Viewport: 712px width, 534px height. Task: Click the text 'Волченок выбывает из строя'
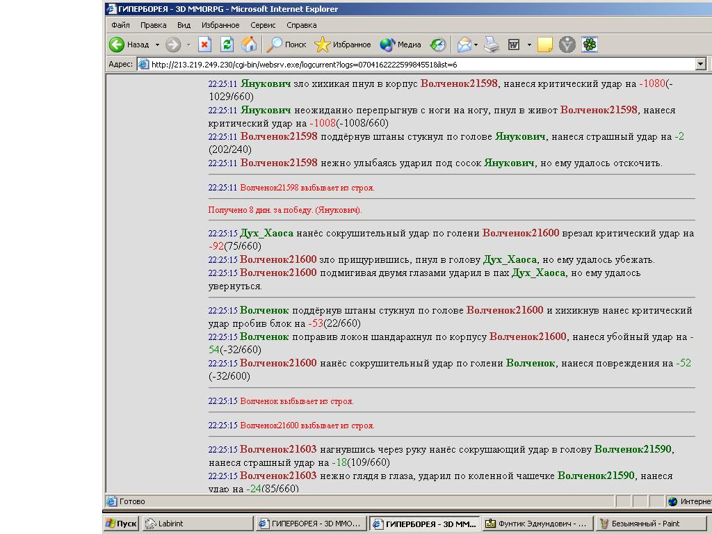(x=296, y=401)
